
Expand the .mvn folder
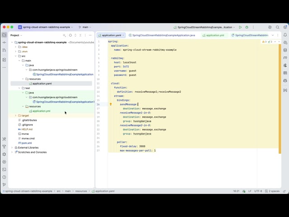coord(16,52)
